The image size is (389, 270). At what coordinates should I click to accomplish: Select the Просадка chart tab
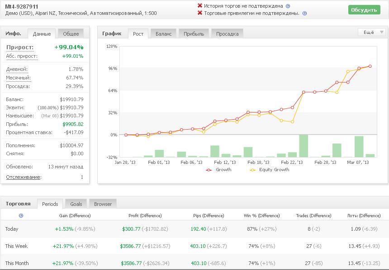tap(227, 34)
